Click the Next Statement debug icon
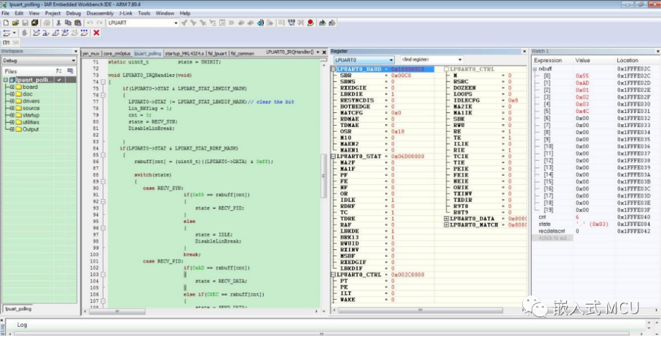 point(65,33)
